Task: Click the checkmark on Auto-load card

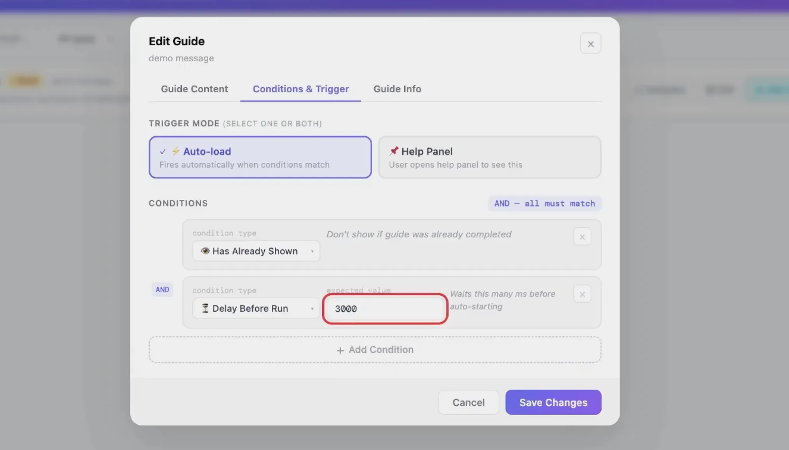Action: 162,152
